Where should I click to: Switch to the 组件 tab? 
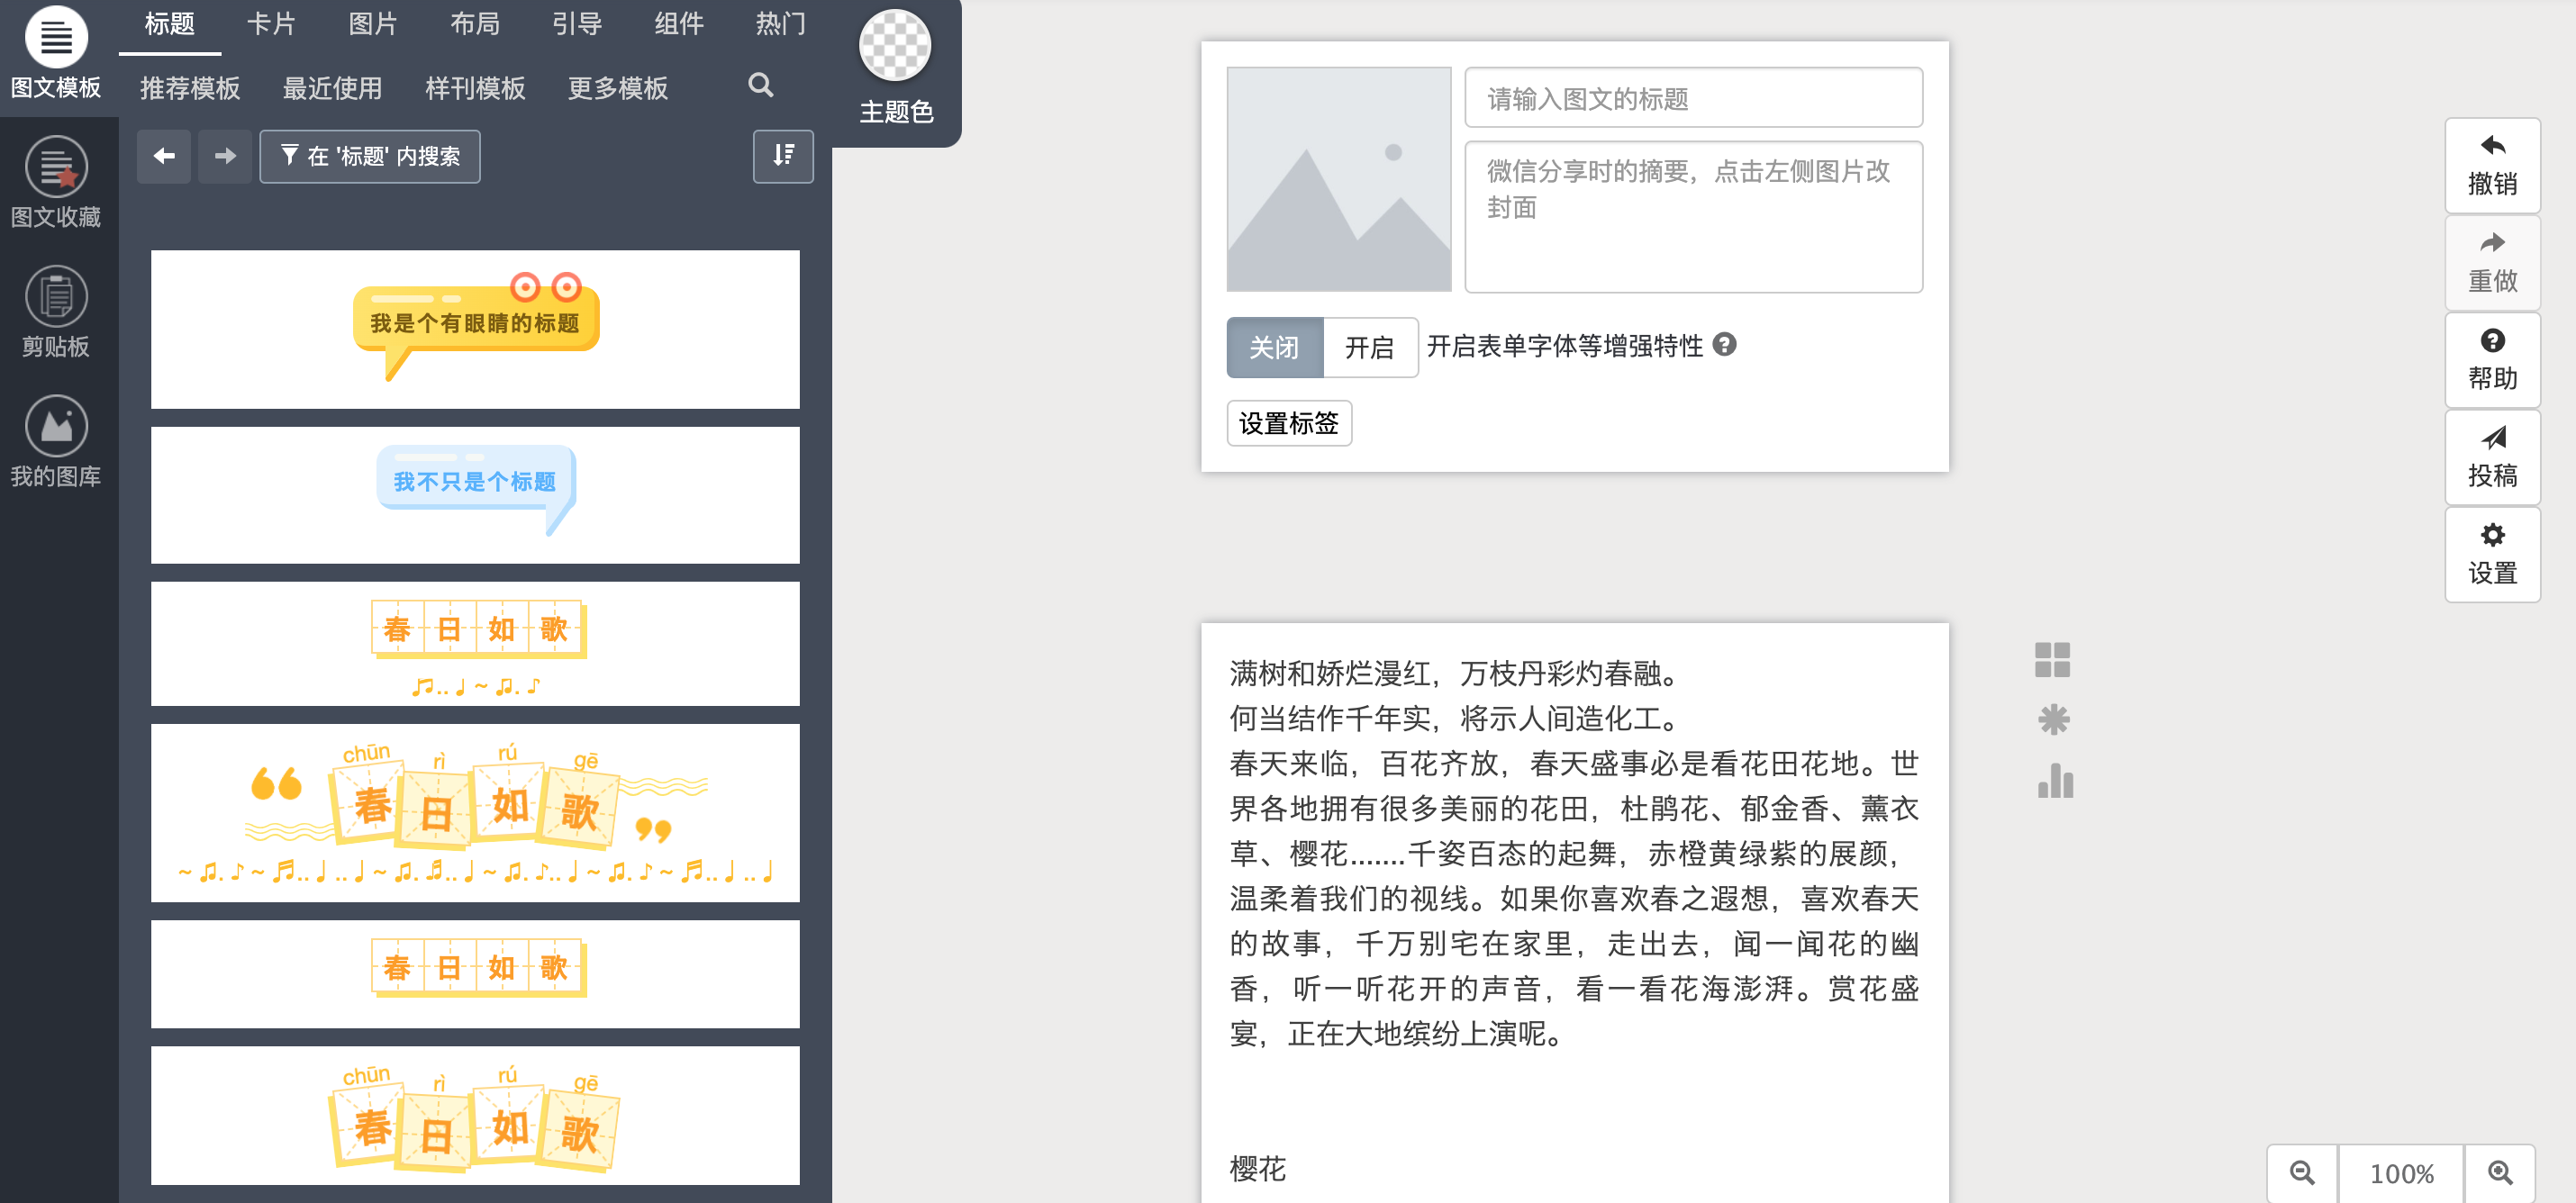(x=678, y=24)
